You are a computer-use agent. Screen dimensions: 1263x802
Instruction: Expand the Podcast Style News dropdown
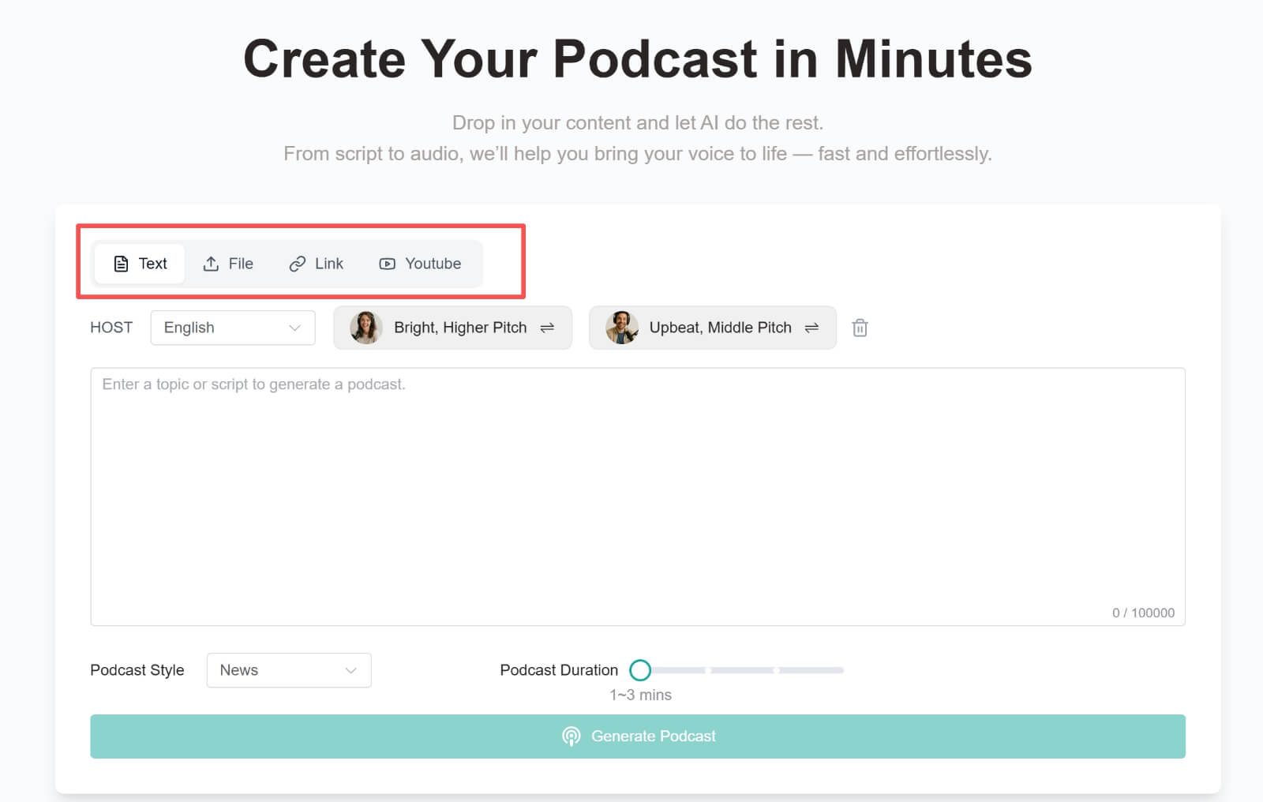pos(288,670)
